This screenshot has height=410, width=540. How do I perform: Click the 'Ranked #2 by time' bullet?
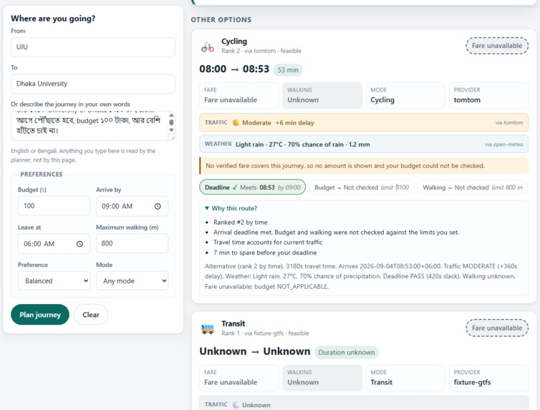tap(241, 223)
